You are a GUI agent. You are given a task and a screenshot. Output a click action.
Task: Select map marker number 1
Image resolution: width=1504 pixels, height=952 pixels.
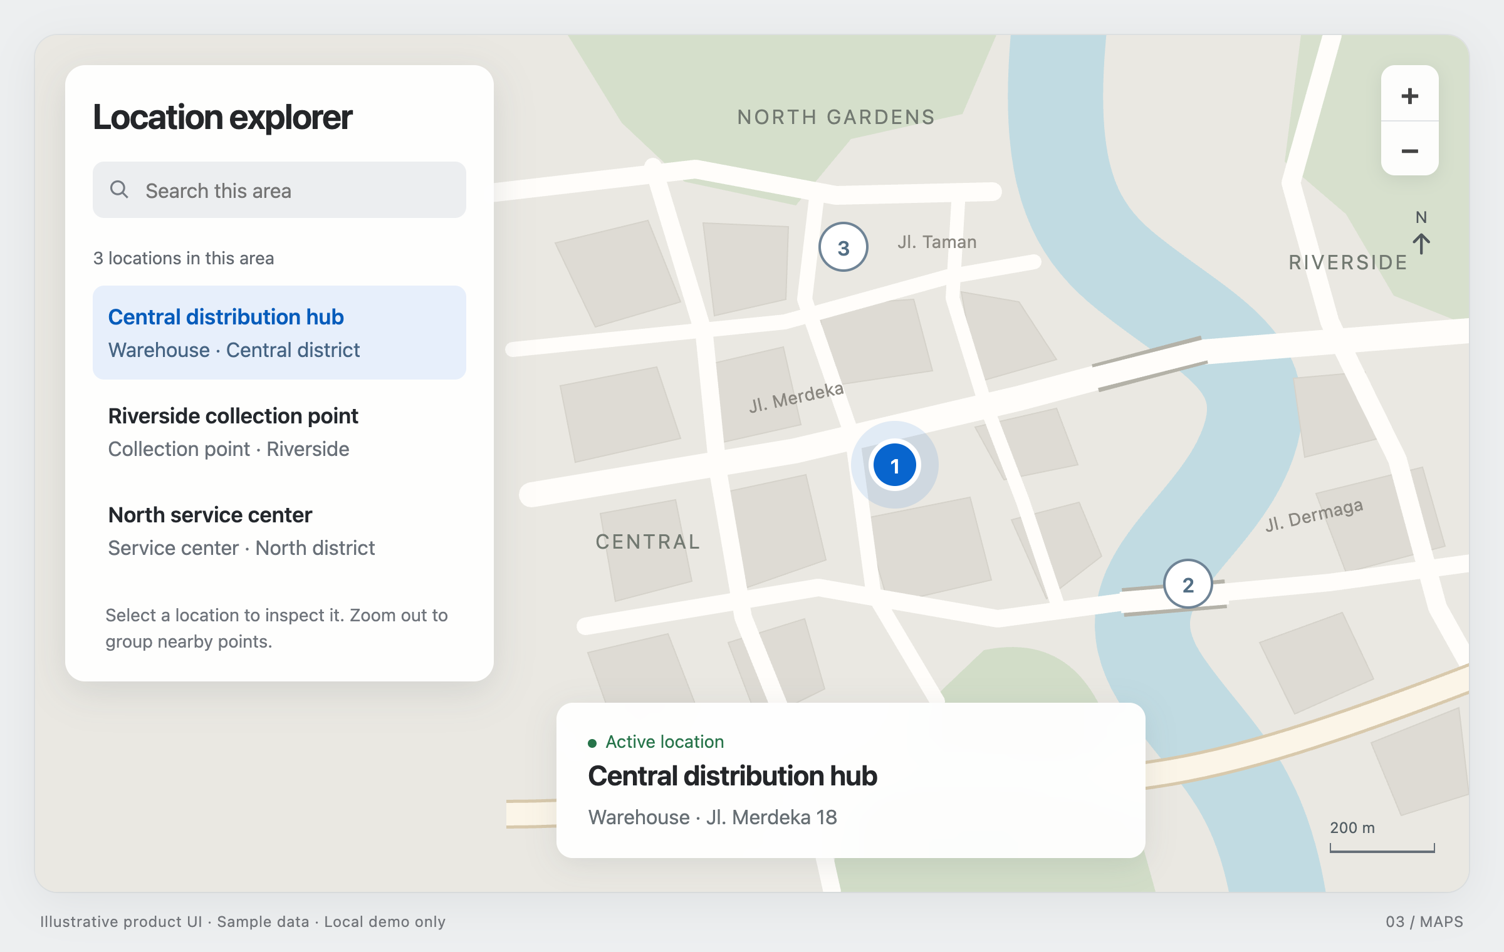[x=894, y=465]
